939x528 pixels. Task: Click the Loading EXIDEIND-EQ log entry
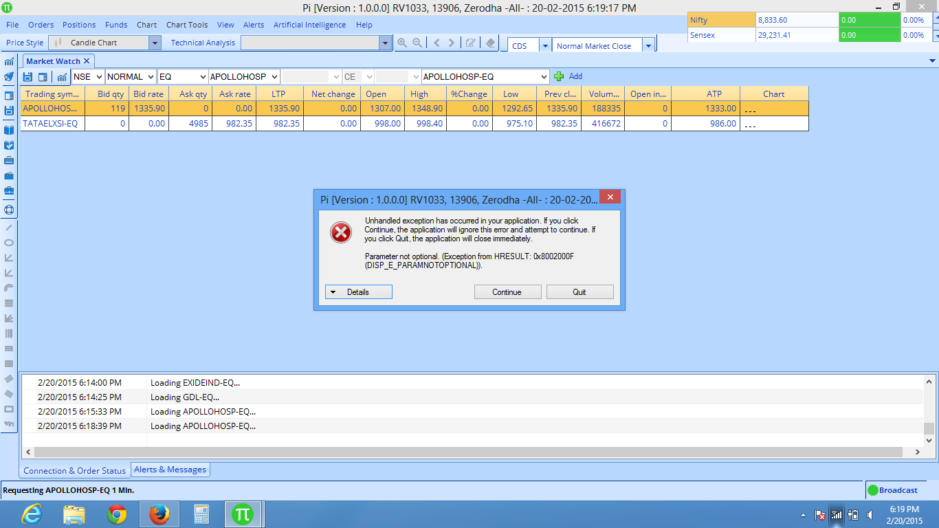195,383
